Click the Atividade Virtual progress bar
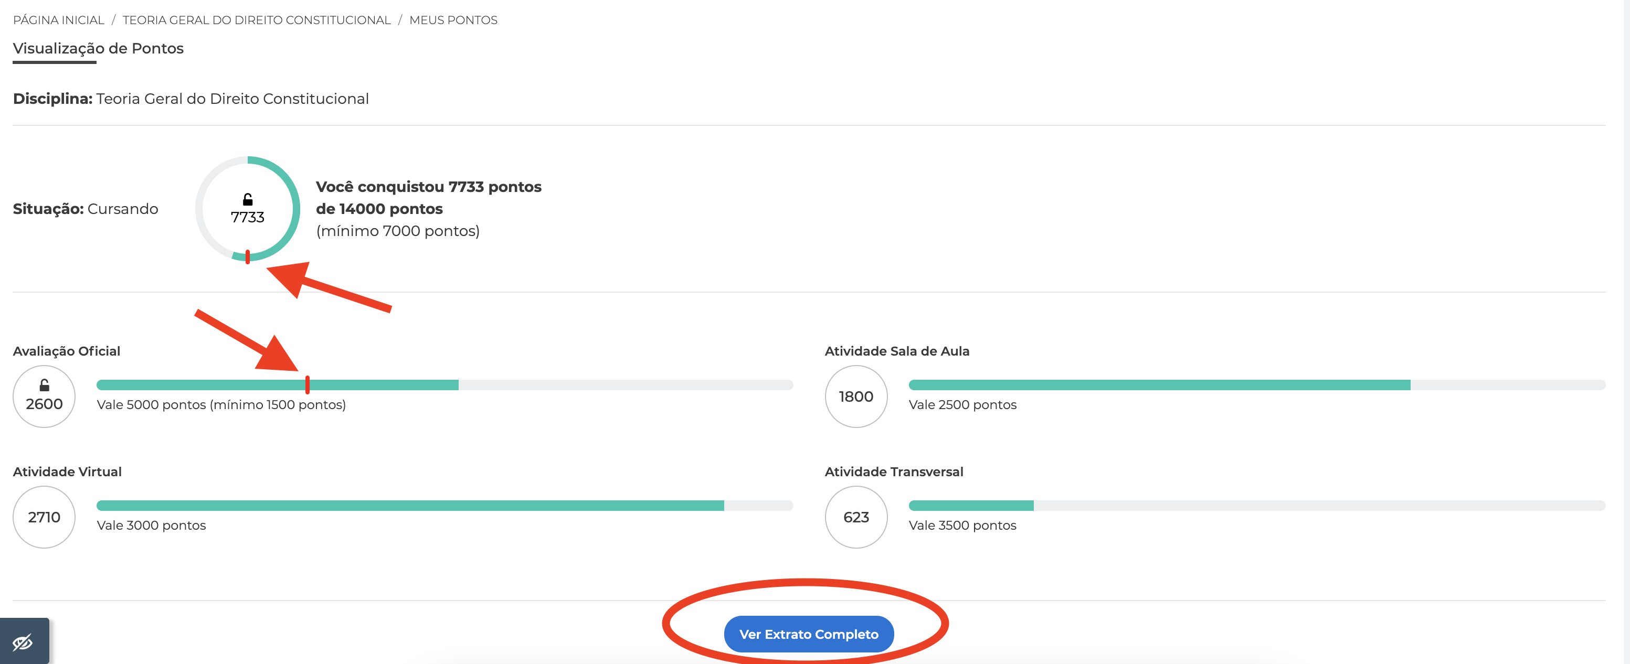Screen dimensions: 1630x664 click(444, 505)
